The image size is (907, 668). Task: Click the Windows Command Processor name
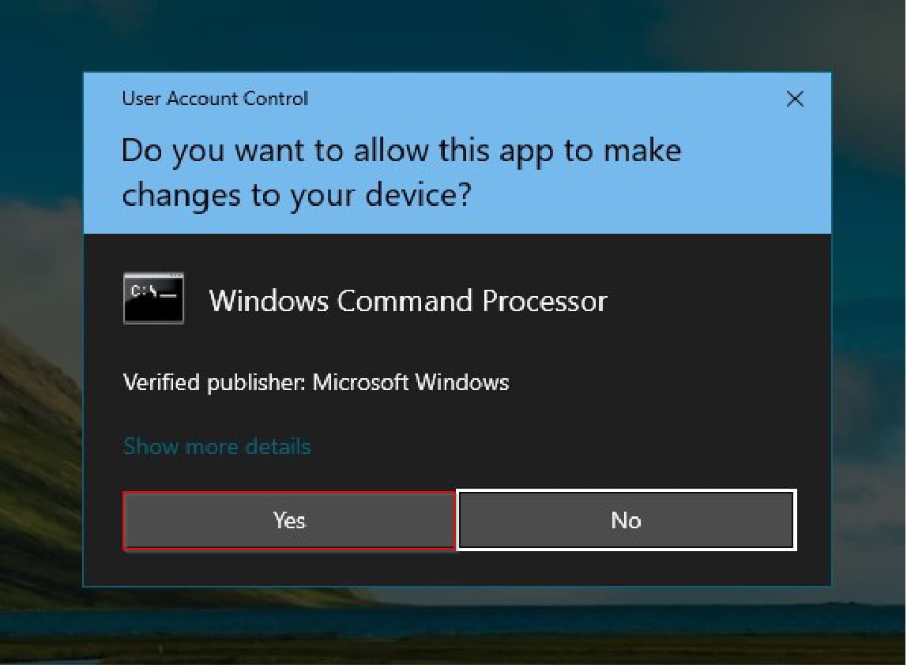[408, 301]
